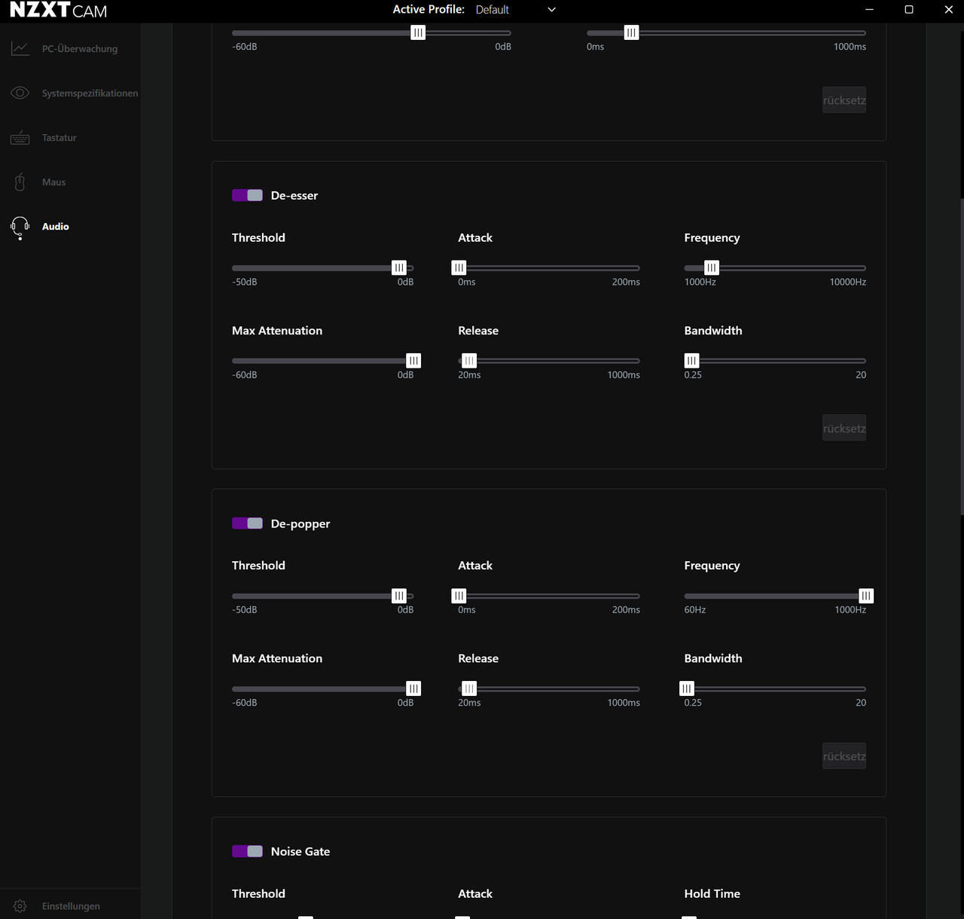Click the Systemspezifikationen eye icon

[20, 93]
